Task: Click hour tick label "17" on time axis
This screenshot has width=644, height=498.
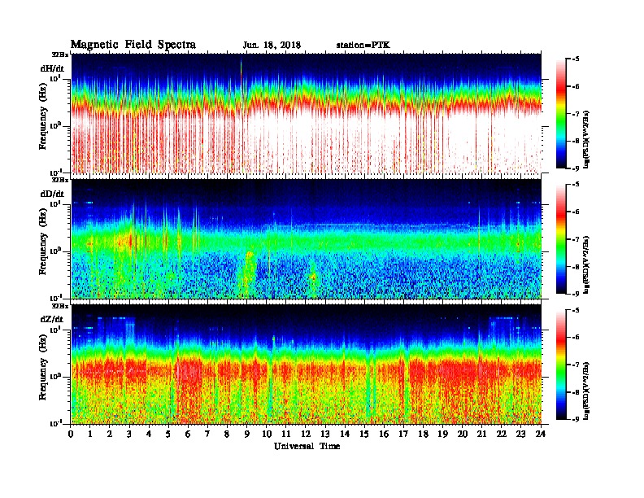Action: (403, 434)
